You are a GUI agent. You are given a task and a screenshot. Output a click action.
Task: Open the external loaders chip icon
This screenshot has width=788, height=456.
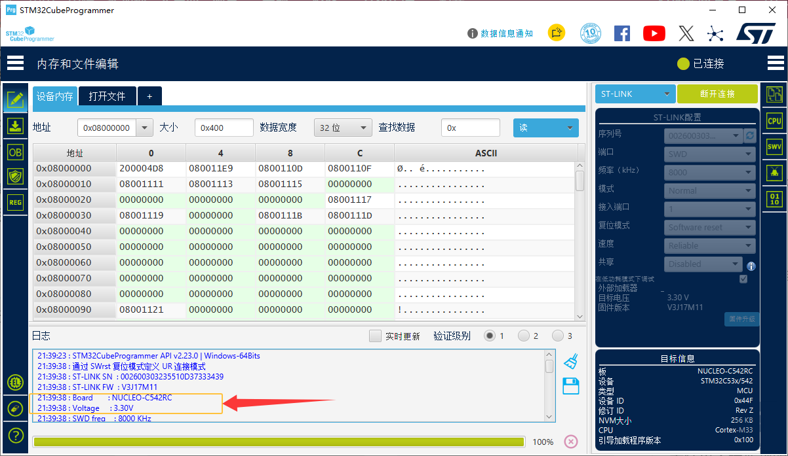15,382
